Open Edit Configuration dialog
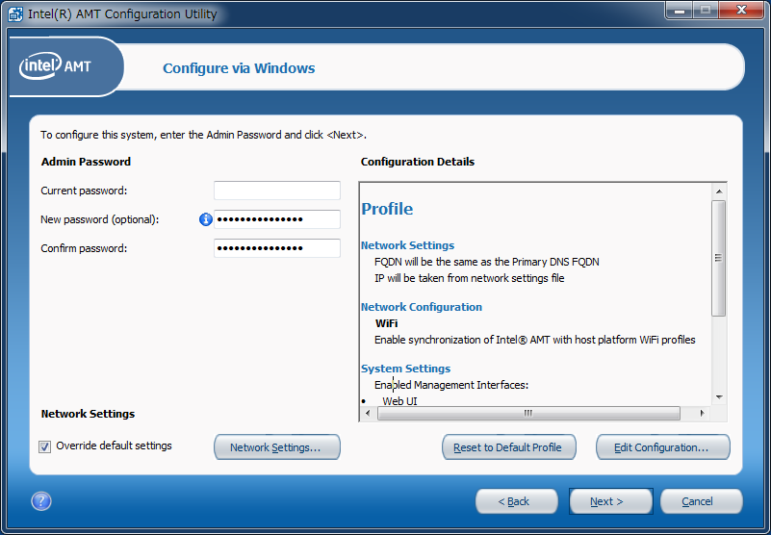Screen dimensions: 771x535 pos(662,447)
